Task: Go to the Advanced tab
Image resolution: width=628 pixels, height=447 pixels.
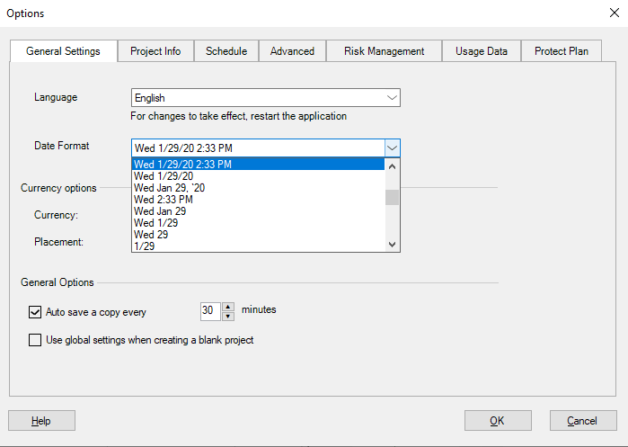Action: [292, 51]
